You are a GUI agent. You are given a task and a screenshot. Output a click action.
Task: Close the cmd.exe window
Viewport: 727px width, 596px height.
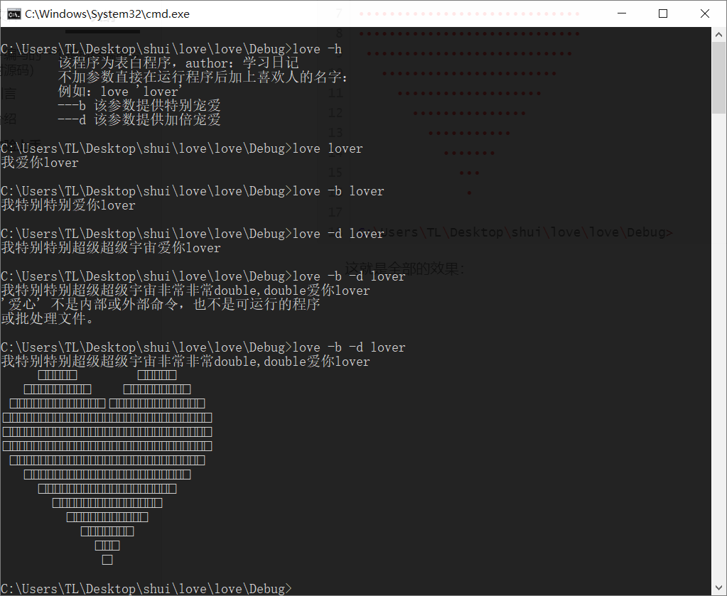[x=705, y=13]
